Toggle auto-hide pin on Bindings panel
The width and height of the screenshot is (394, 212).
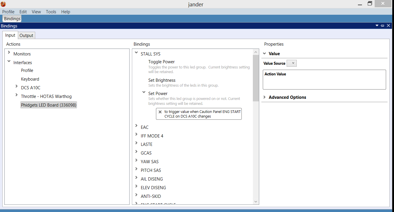[x=382, y=26]
